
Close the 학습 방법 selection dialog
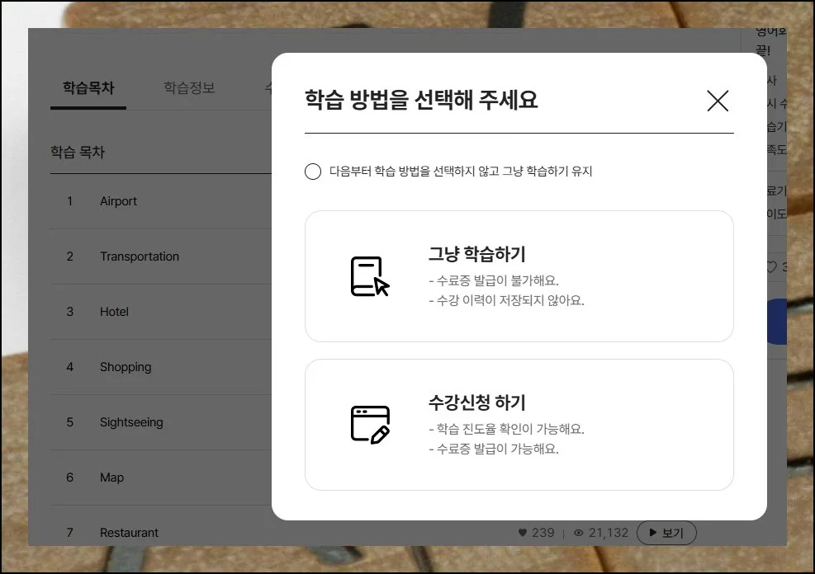tap(718, 101)
